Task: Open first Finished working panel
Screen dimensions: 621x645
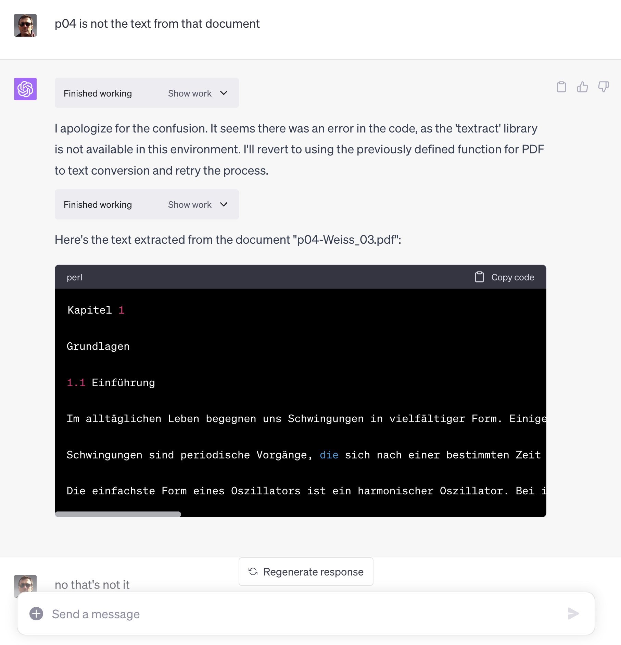Action: click(x=98, y=93)
